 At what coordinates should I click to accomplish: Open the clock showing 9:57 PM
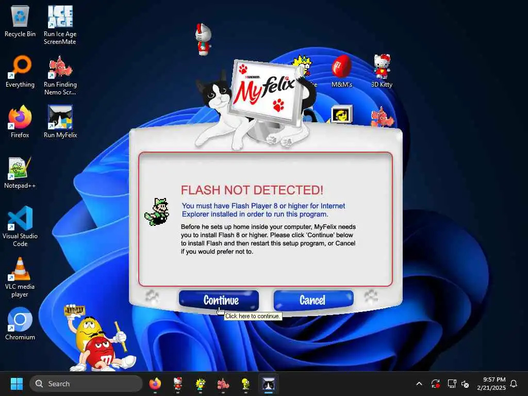click(491, 384)
